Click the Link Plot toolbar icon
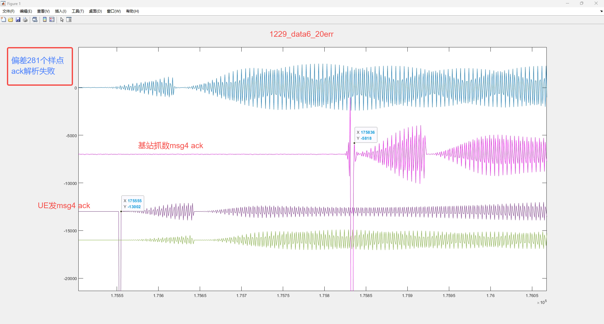 35,20
